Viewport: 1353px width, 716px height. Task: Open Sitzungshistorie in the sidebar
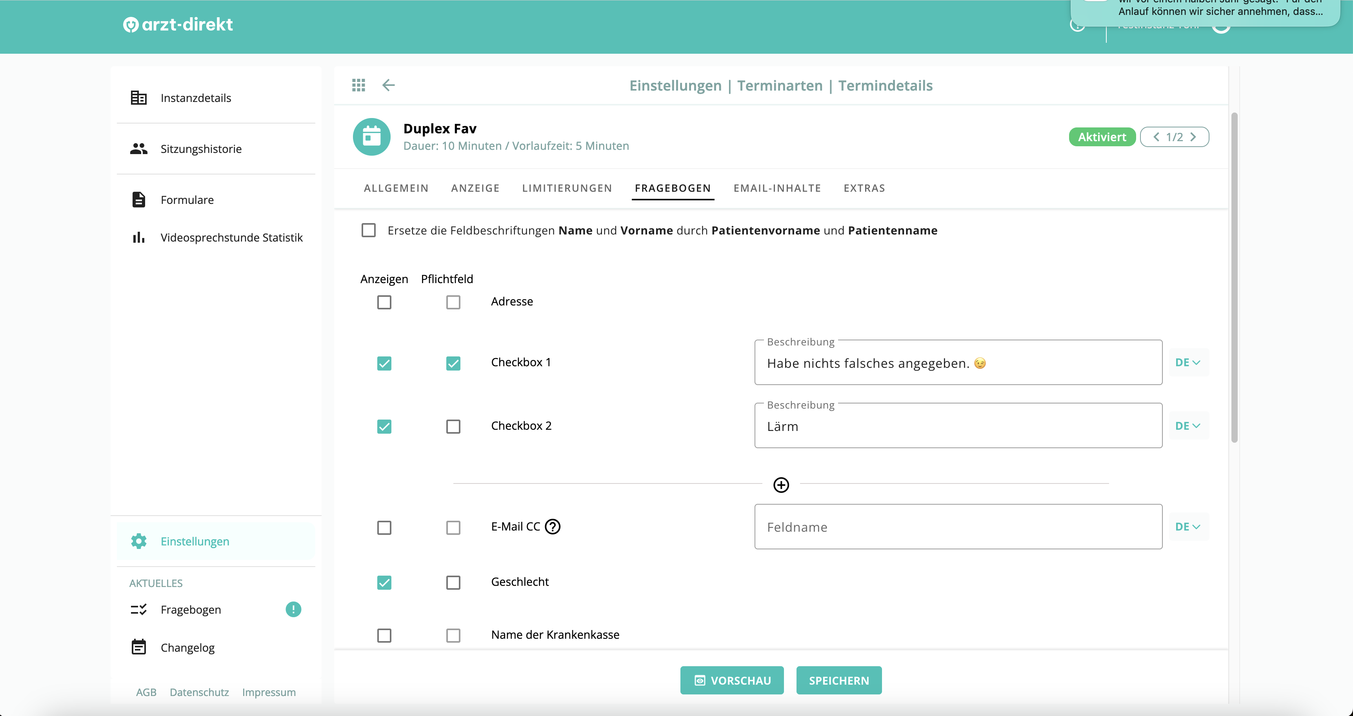pyautogui.click(x=216, y=149)
